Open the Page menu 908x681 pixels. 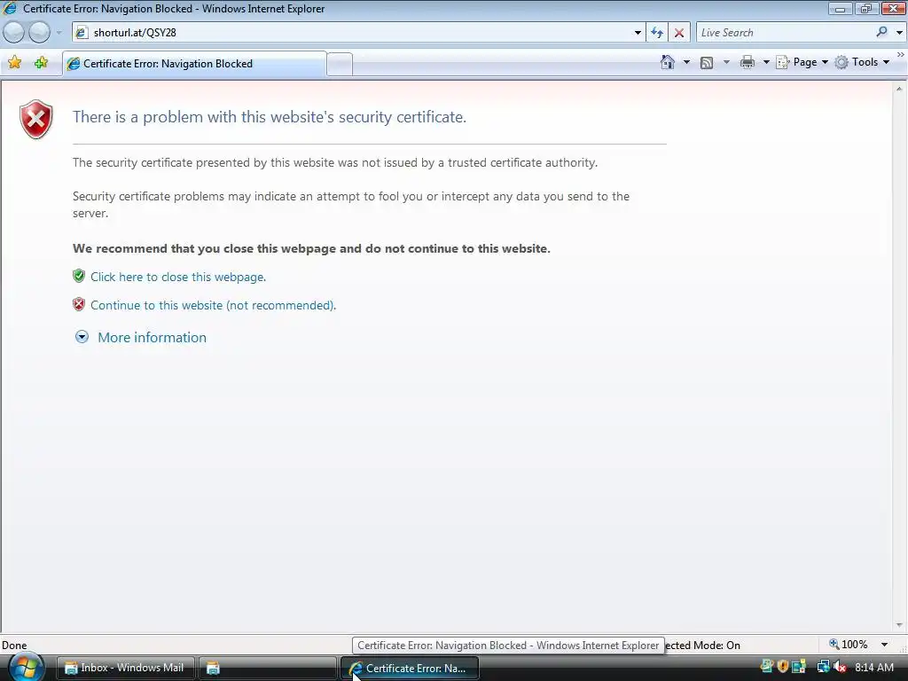coord(802,62)
